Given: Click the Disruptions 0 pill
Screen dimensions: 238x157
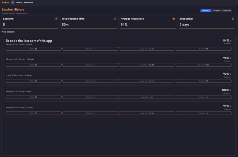Looking at the screenshot, I should (90, 97).
